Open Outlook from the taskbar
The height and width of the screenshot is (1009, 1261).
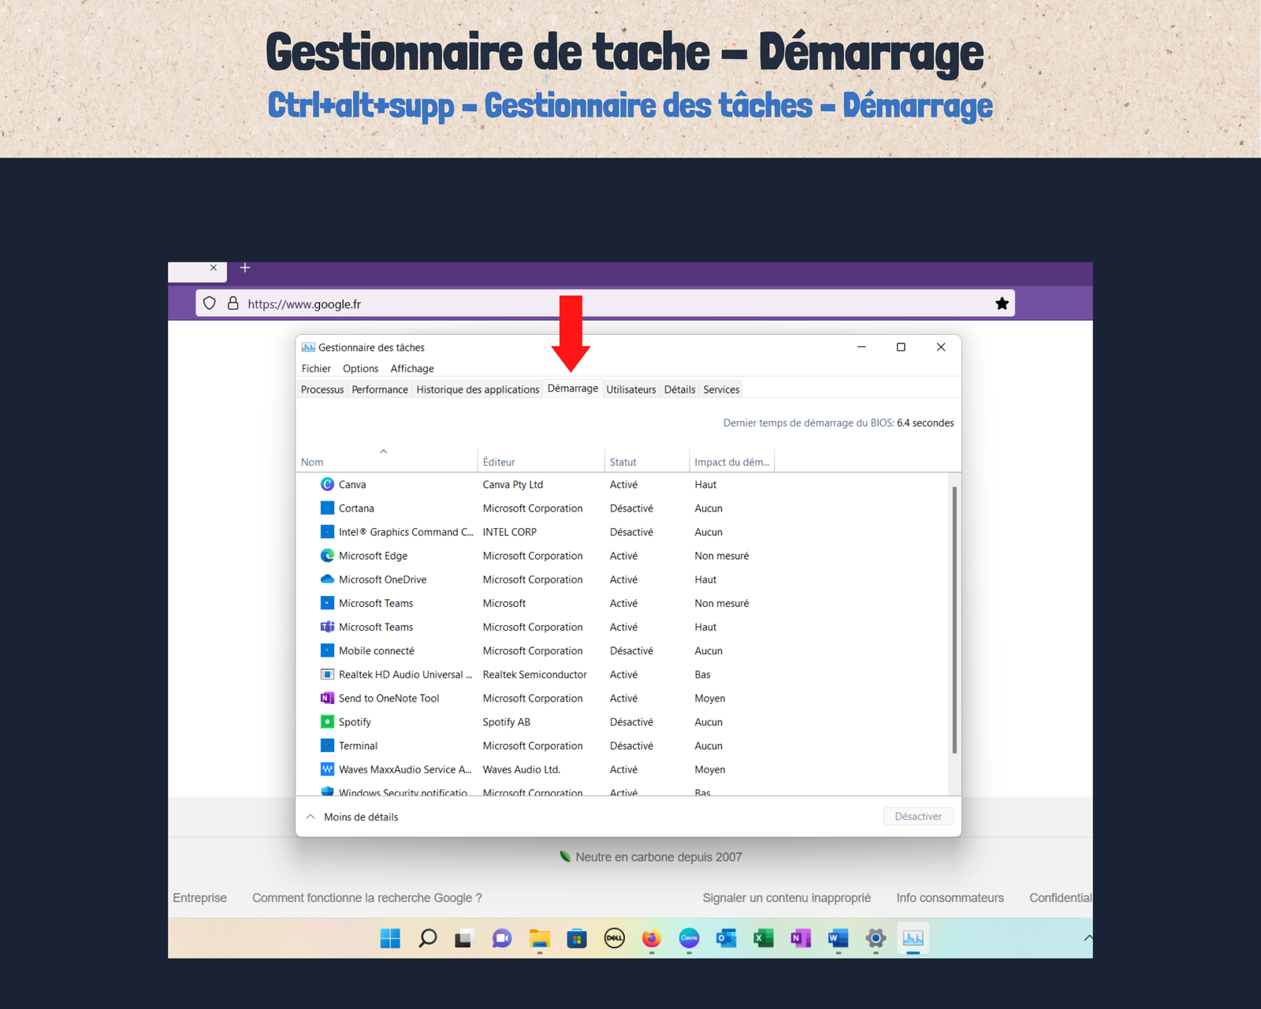coord(725,938)
